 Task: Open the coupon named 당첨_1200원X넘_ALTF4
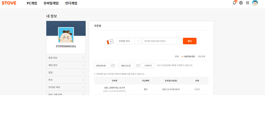click(114, 88)
